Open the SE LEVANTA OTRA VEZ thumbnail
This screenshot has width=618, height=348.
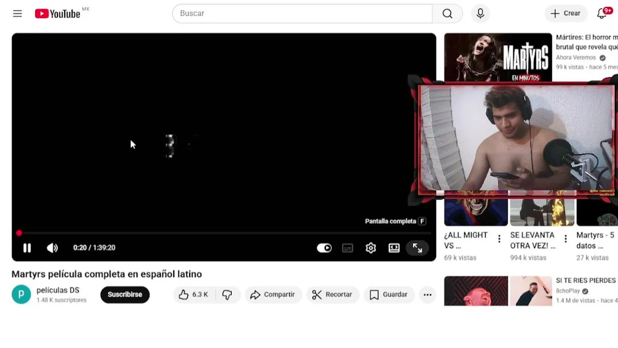542,209
